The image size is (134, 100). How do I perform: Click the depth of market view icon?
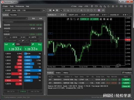pos(23,41)
